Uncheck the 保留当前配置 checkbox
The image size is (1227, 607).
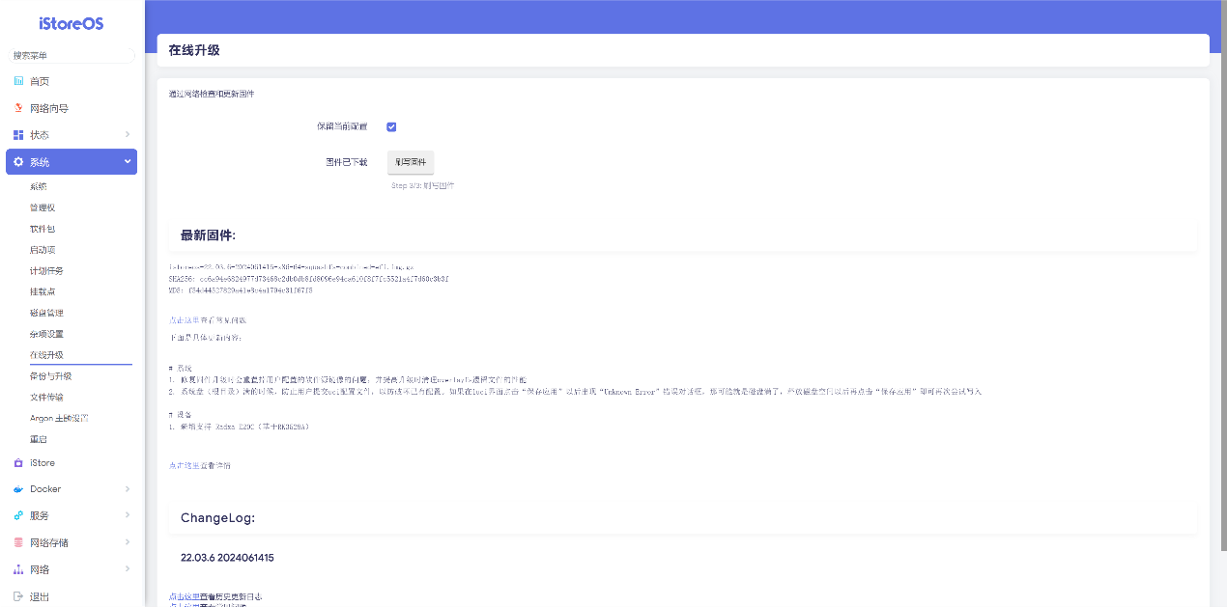(x=391, y=126)
